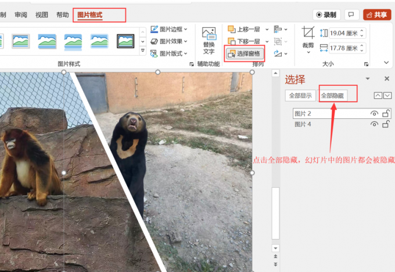Increase height with the stepper up arrow
The height and width of the screenshot is (272, 395).
point(362,31)
